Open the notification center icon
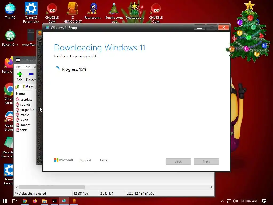This screenshot has width=273, height=205. coord(264,201)
